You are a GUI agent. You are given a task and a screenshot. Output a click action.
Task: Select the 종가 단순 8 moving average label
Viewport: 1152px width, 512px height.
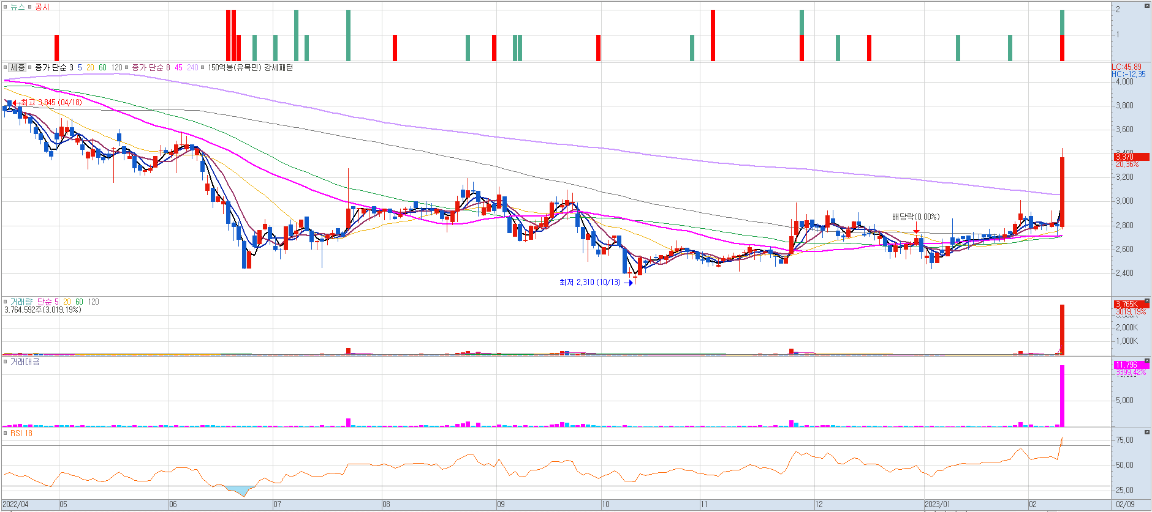point(151,67)
